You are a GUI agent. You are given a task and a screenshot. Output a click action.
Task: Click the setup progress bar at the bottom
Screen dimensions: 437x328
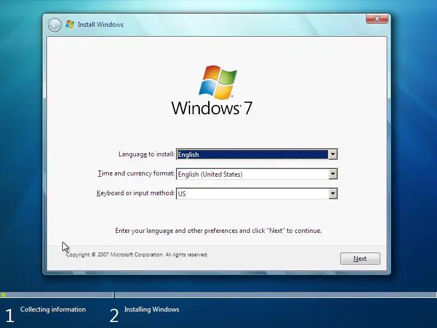218,295
